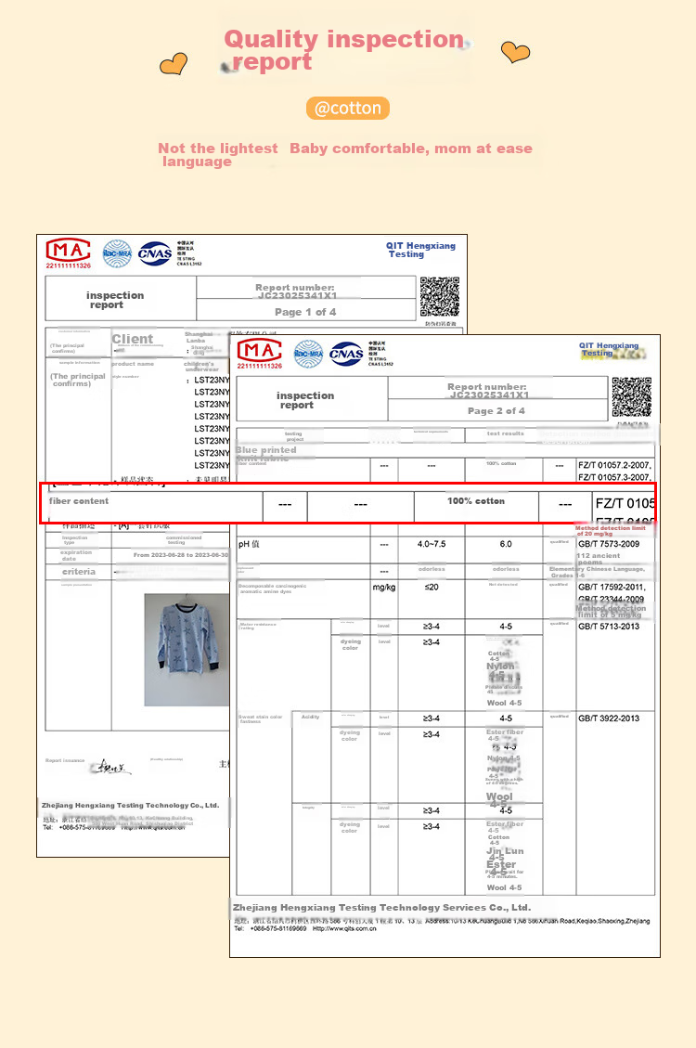The width and height of the screenshot is (696, 1048).
Task: Click the CNAS logo on page 2
Action: 347,355
